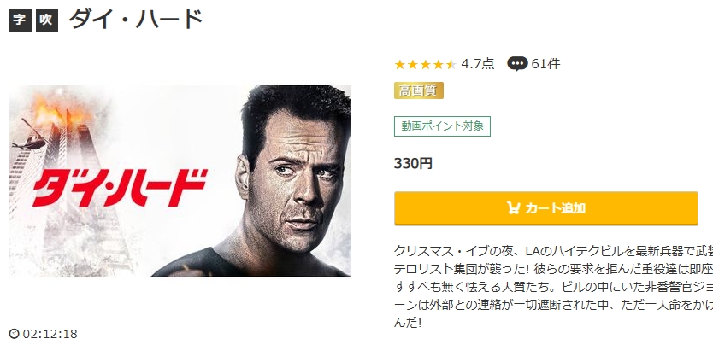The image size is (713, 362).
Task: Open the Die Hard movie thumbnail
Action: pyautogui.click(x=180, y=181)
